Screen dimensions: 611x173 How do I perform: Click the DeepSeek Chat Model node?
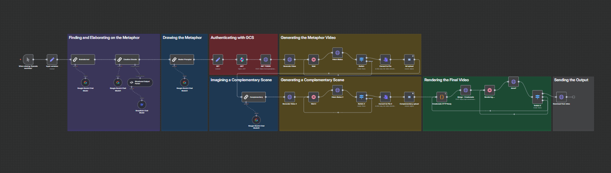142,104
